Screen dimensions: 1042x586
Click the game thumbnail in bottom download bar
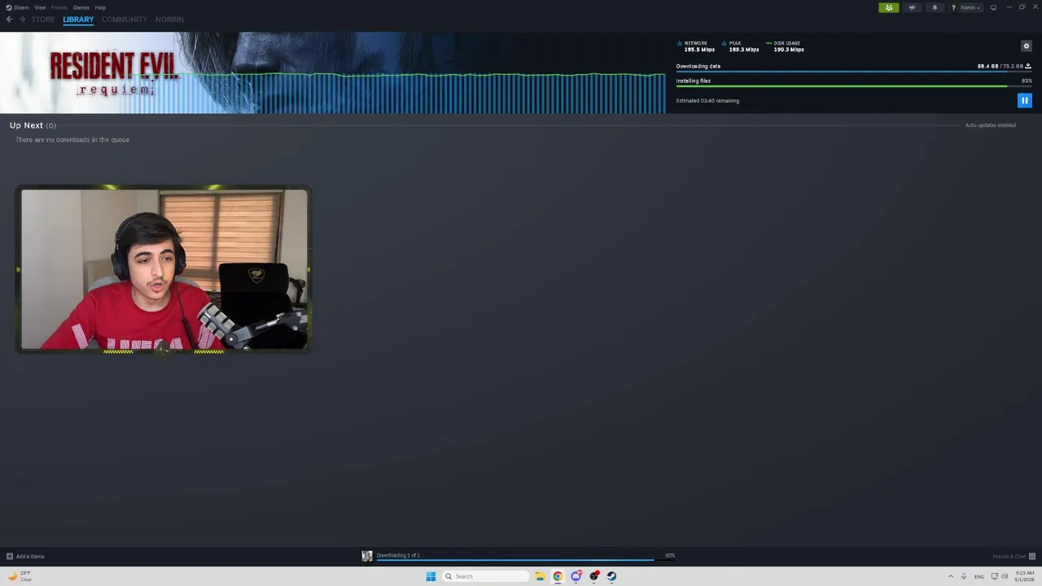tap(367, 556)
